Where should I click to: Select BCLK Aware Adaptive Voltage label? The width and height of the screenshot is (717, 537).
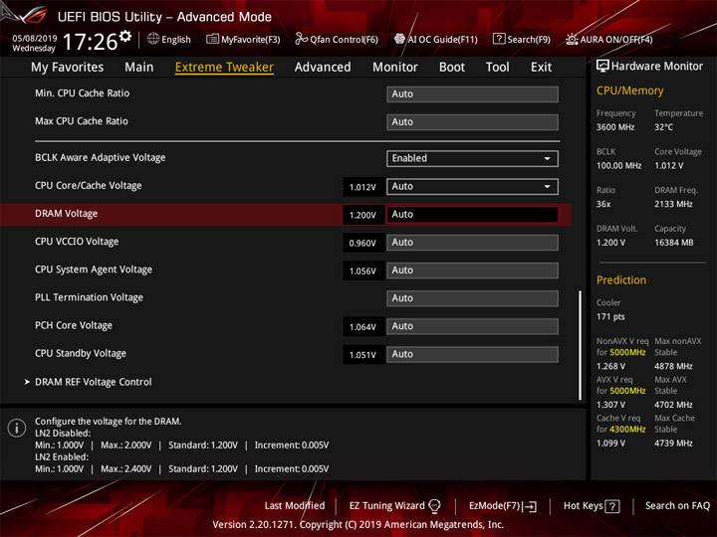101,157
